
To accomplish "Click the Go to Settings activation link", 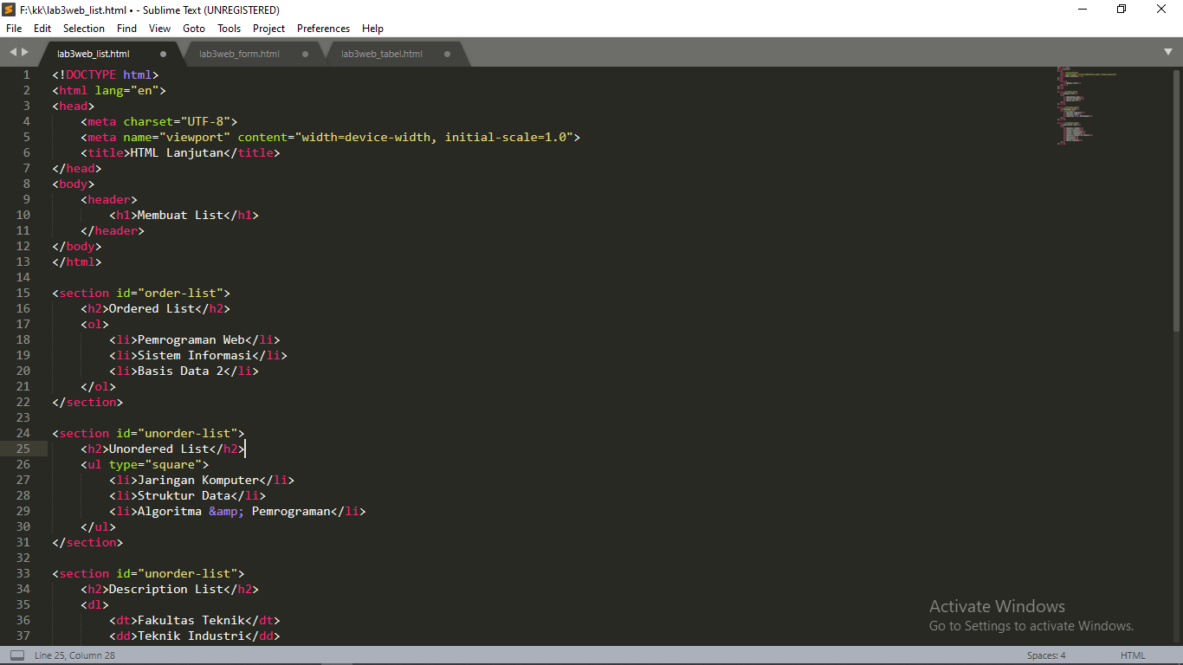I will point(1031,625).
